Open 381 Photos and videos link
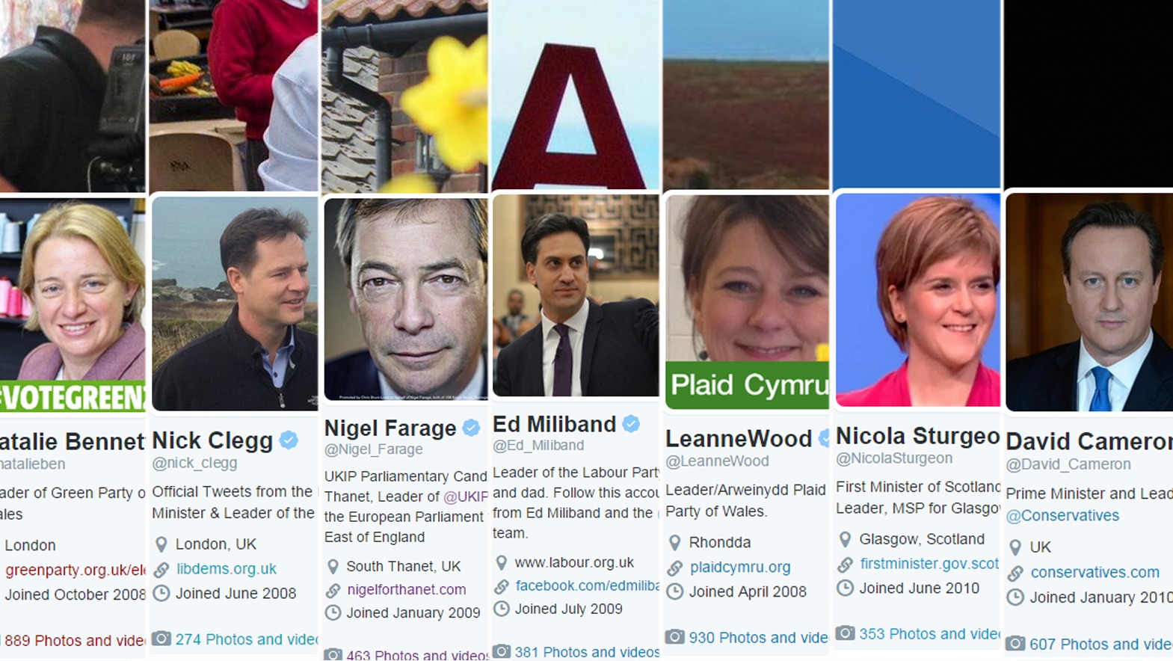The width and height of the screenshot is (1173, 661). click(x=587, y=652)
